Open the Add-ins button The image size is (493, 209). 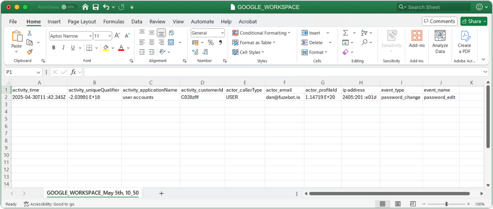coord(417,39)
